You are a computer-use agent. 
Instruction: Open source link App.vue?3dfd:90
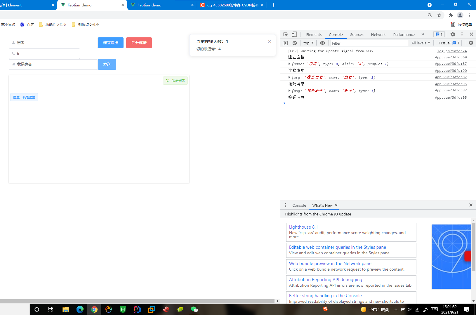click(451, 71)
